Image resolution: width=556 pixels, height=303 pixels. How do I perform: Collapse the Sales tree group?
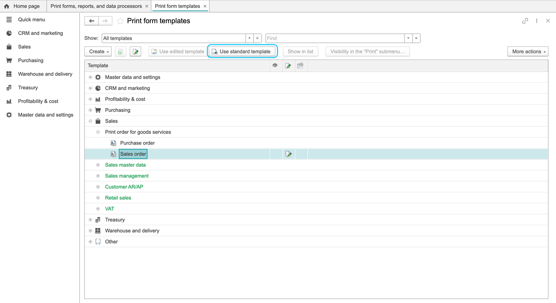coord(90,121)
